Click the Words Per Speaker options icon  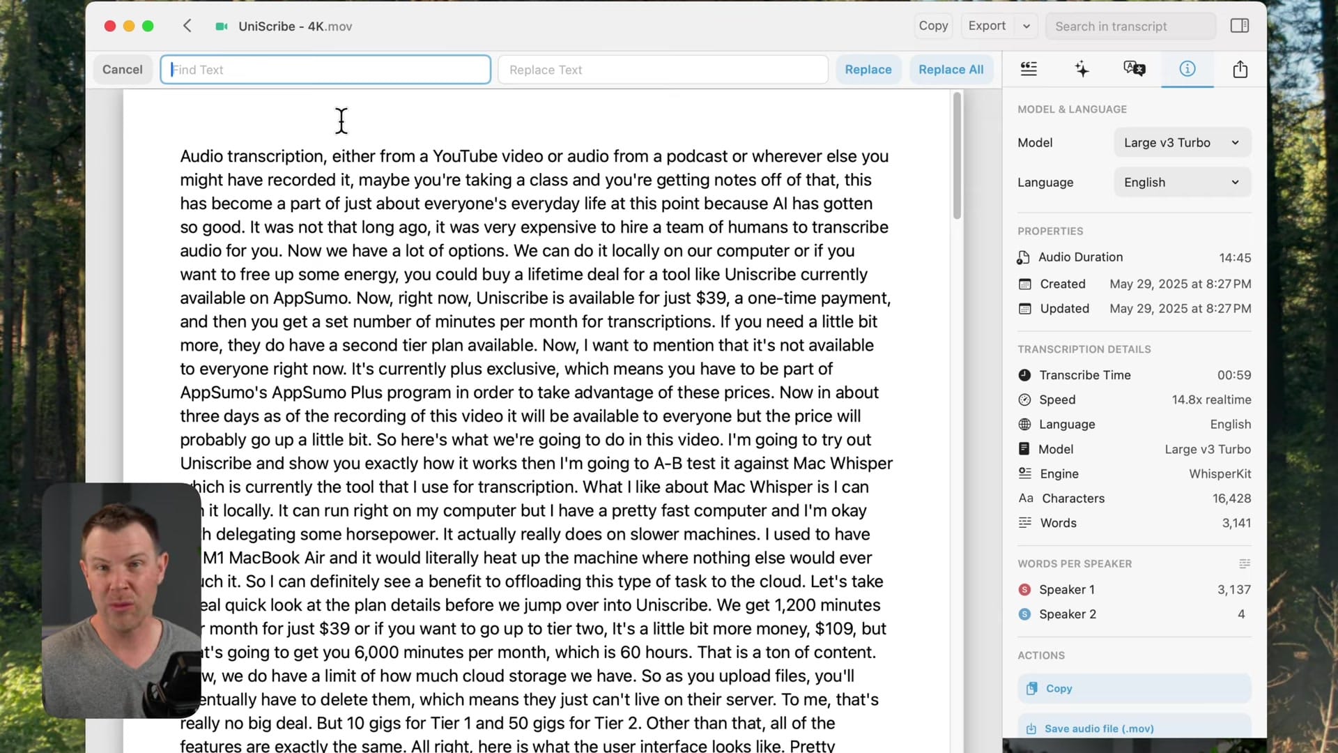1245,563
